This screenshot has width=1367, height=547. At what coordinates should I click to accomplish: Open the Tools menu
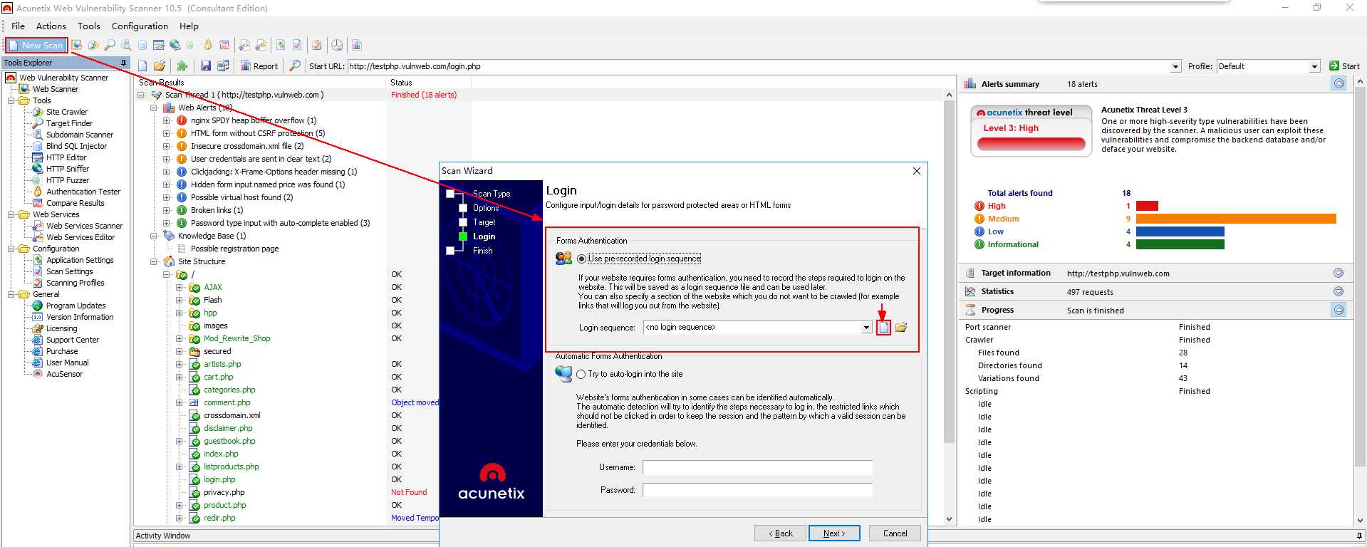(x=89, y=26)
